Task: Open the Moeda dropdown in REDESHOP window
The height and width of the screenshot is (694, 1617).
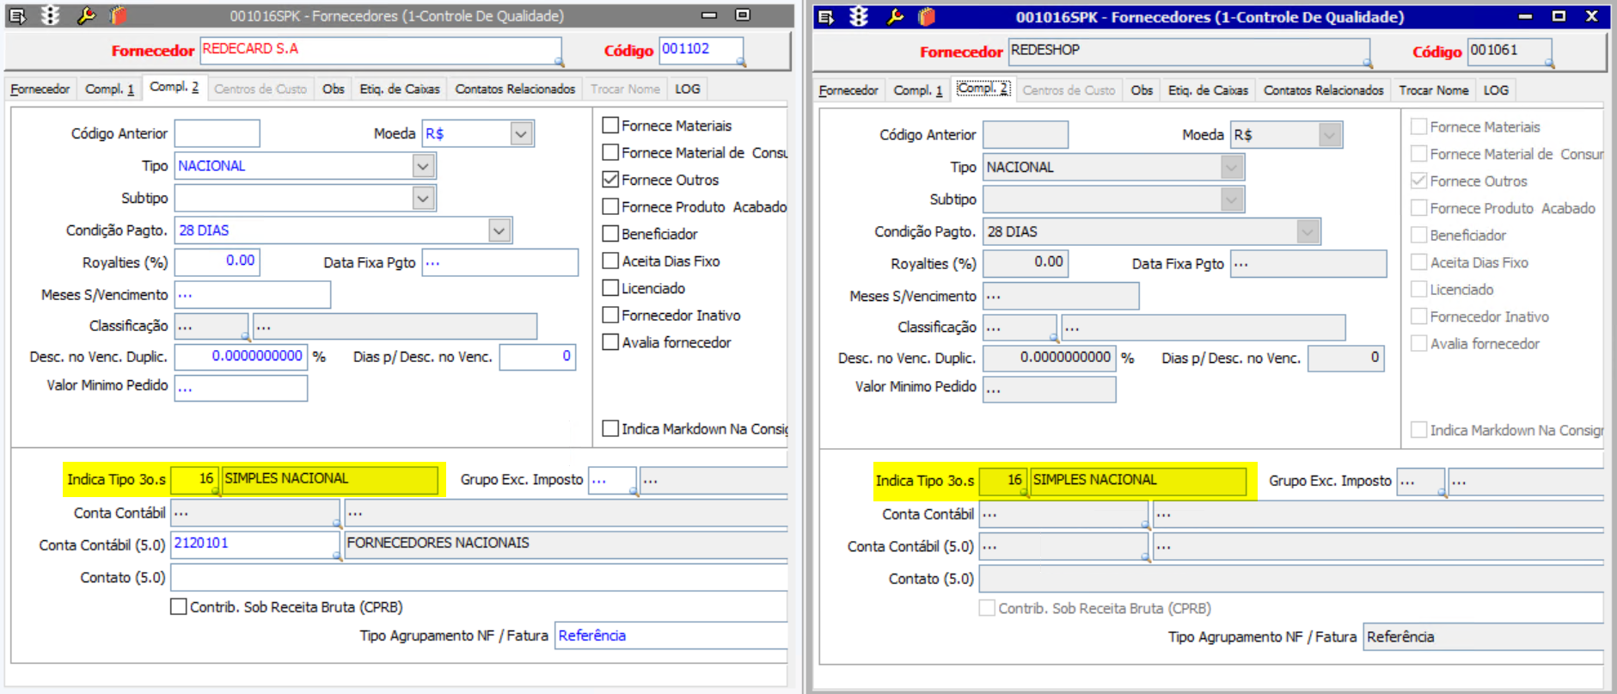Action: 1330,135
